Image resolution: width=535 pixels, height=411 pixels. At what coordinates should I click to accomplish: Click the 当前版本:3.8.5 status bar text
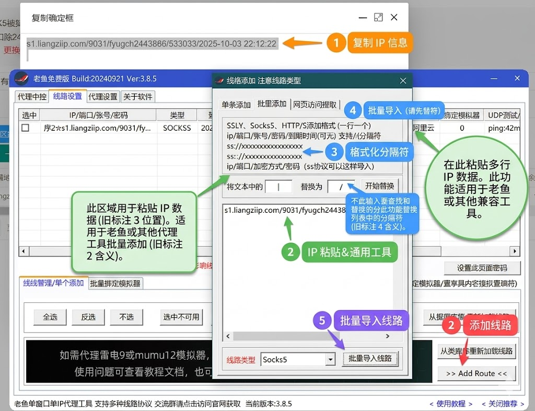[269, 404]
